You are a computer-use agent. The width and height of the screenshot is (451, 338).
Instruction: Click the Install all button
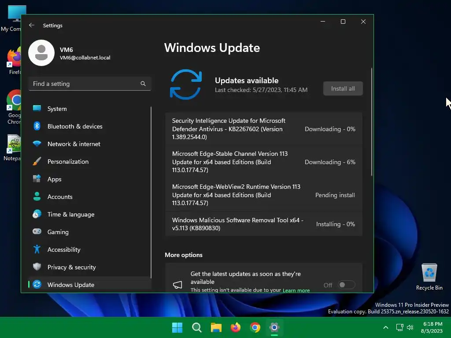pos(343,88)
